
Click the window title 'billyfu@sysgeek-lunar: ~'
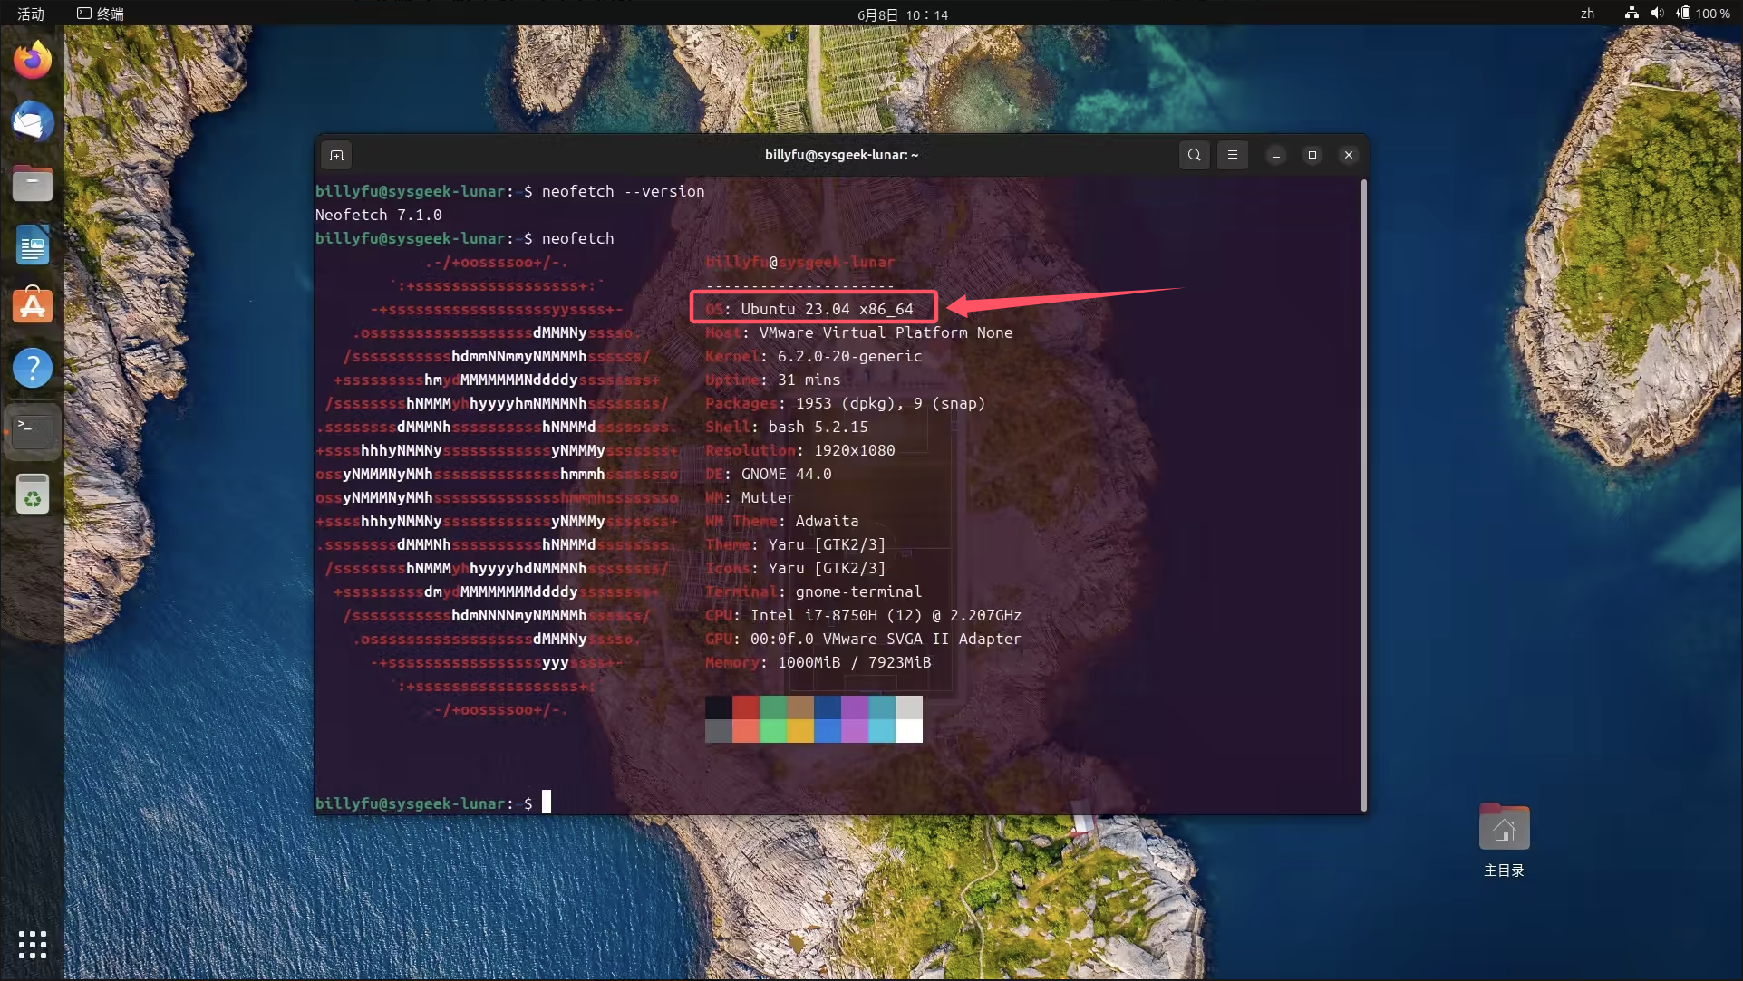841,155
